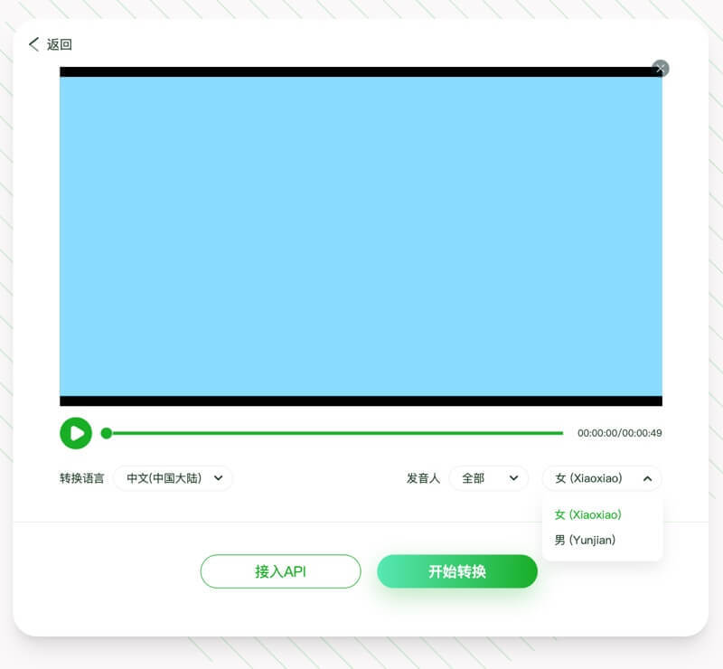Open the 中文(中国大陆) language dropdown
The height and width of the screenshot is (669, 723).
173,478
